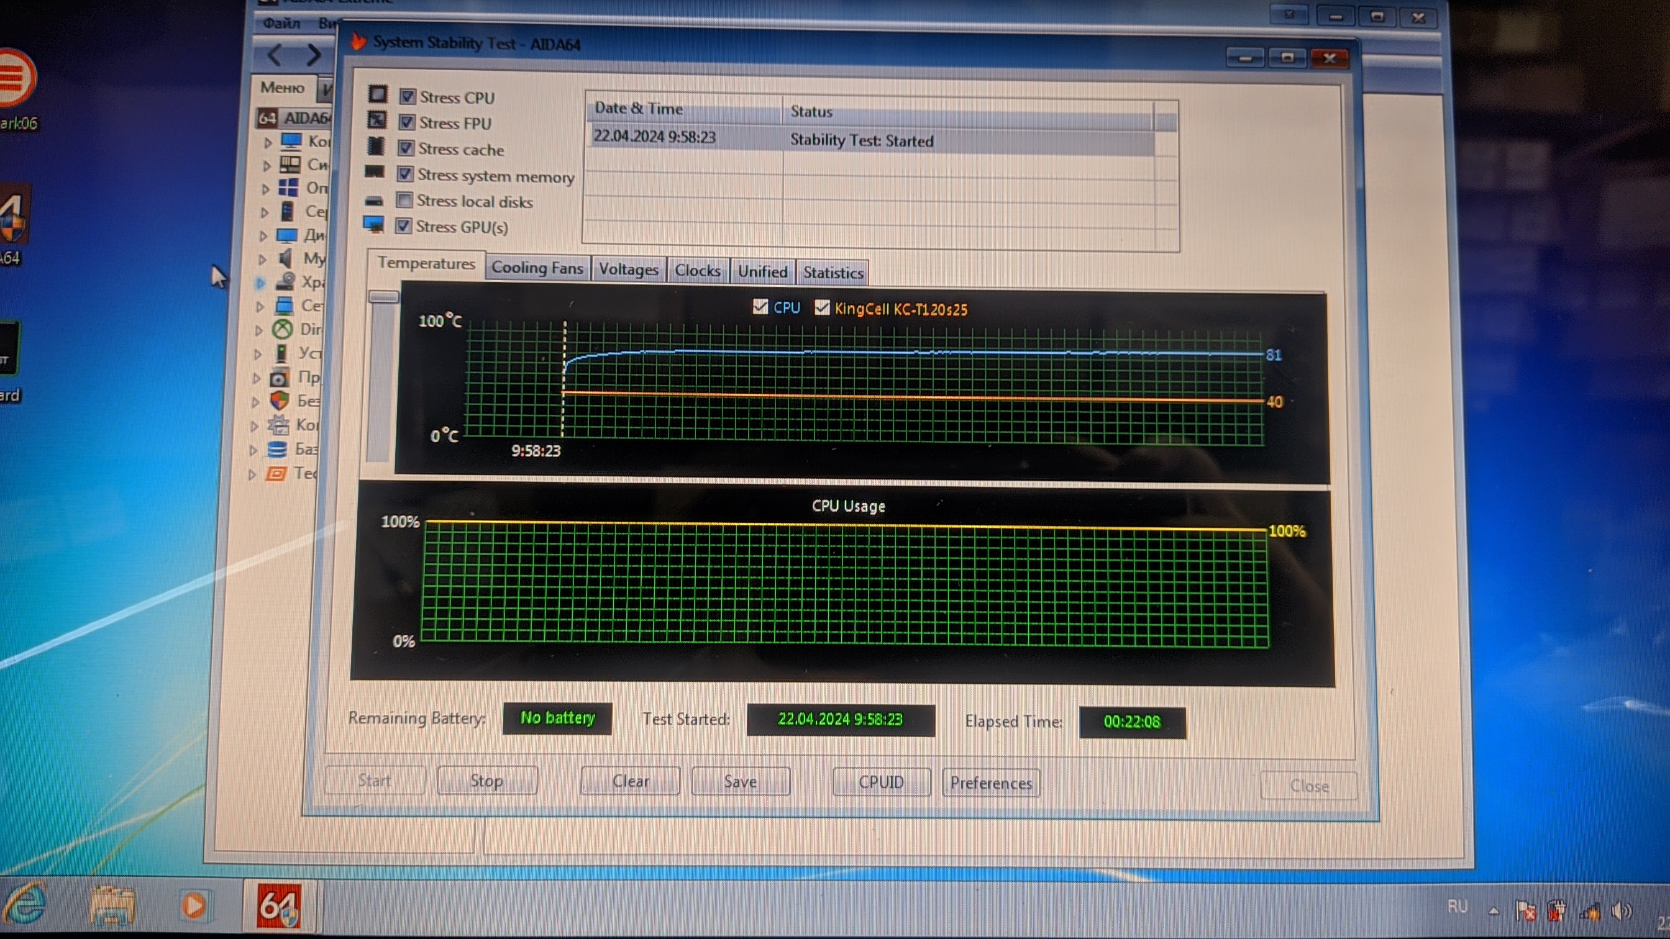Hide the KingCell KC-T120s25 graph line
This screenshot has width=1670, height=939.
[822, 307]
